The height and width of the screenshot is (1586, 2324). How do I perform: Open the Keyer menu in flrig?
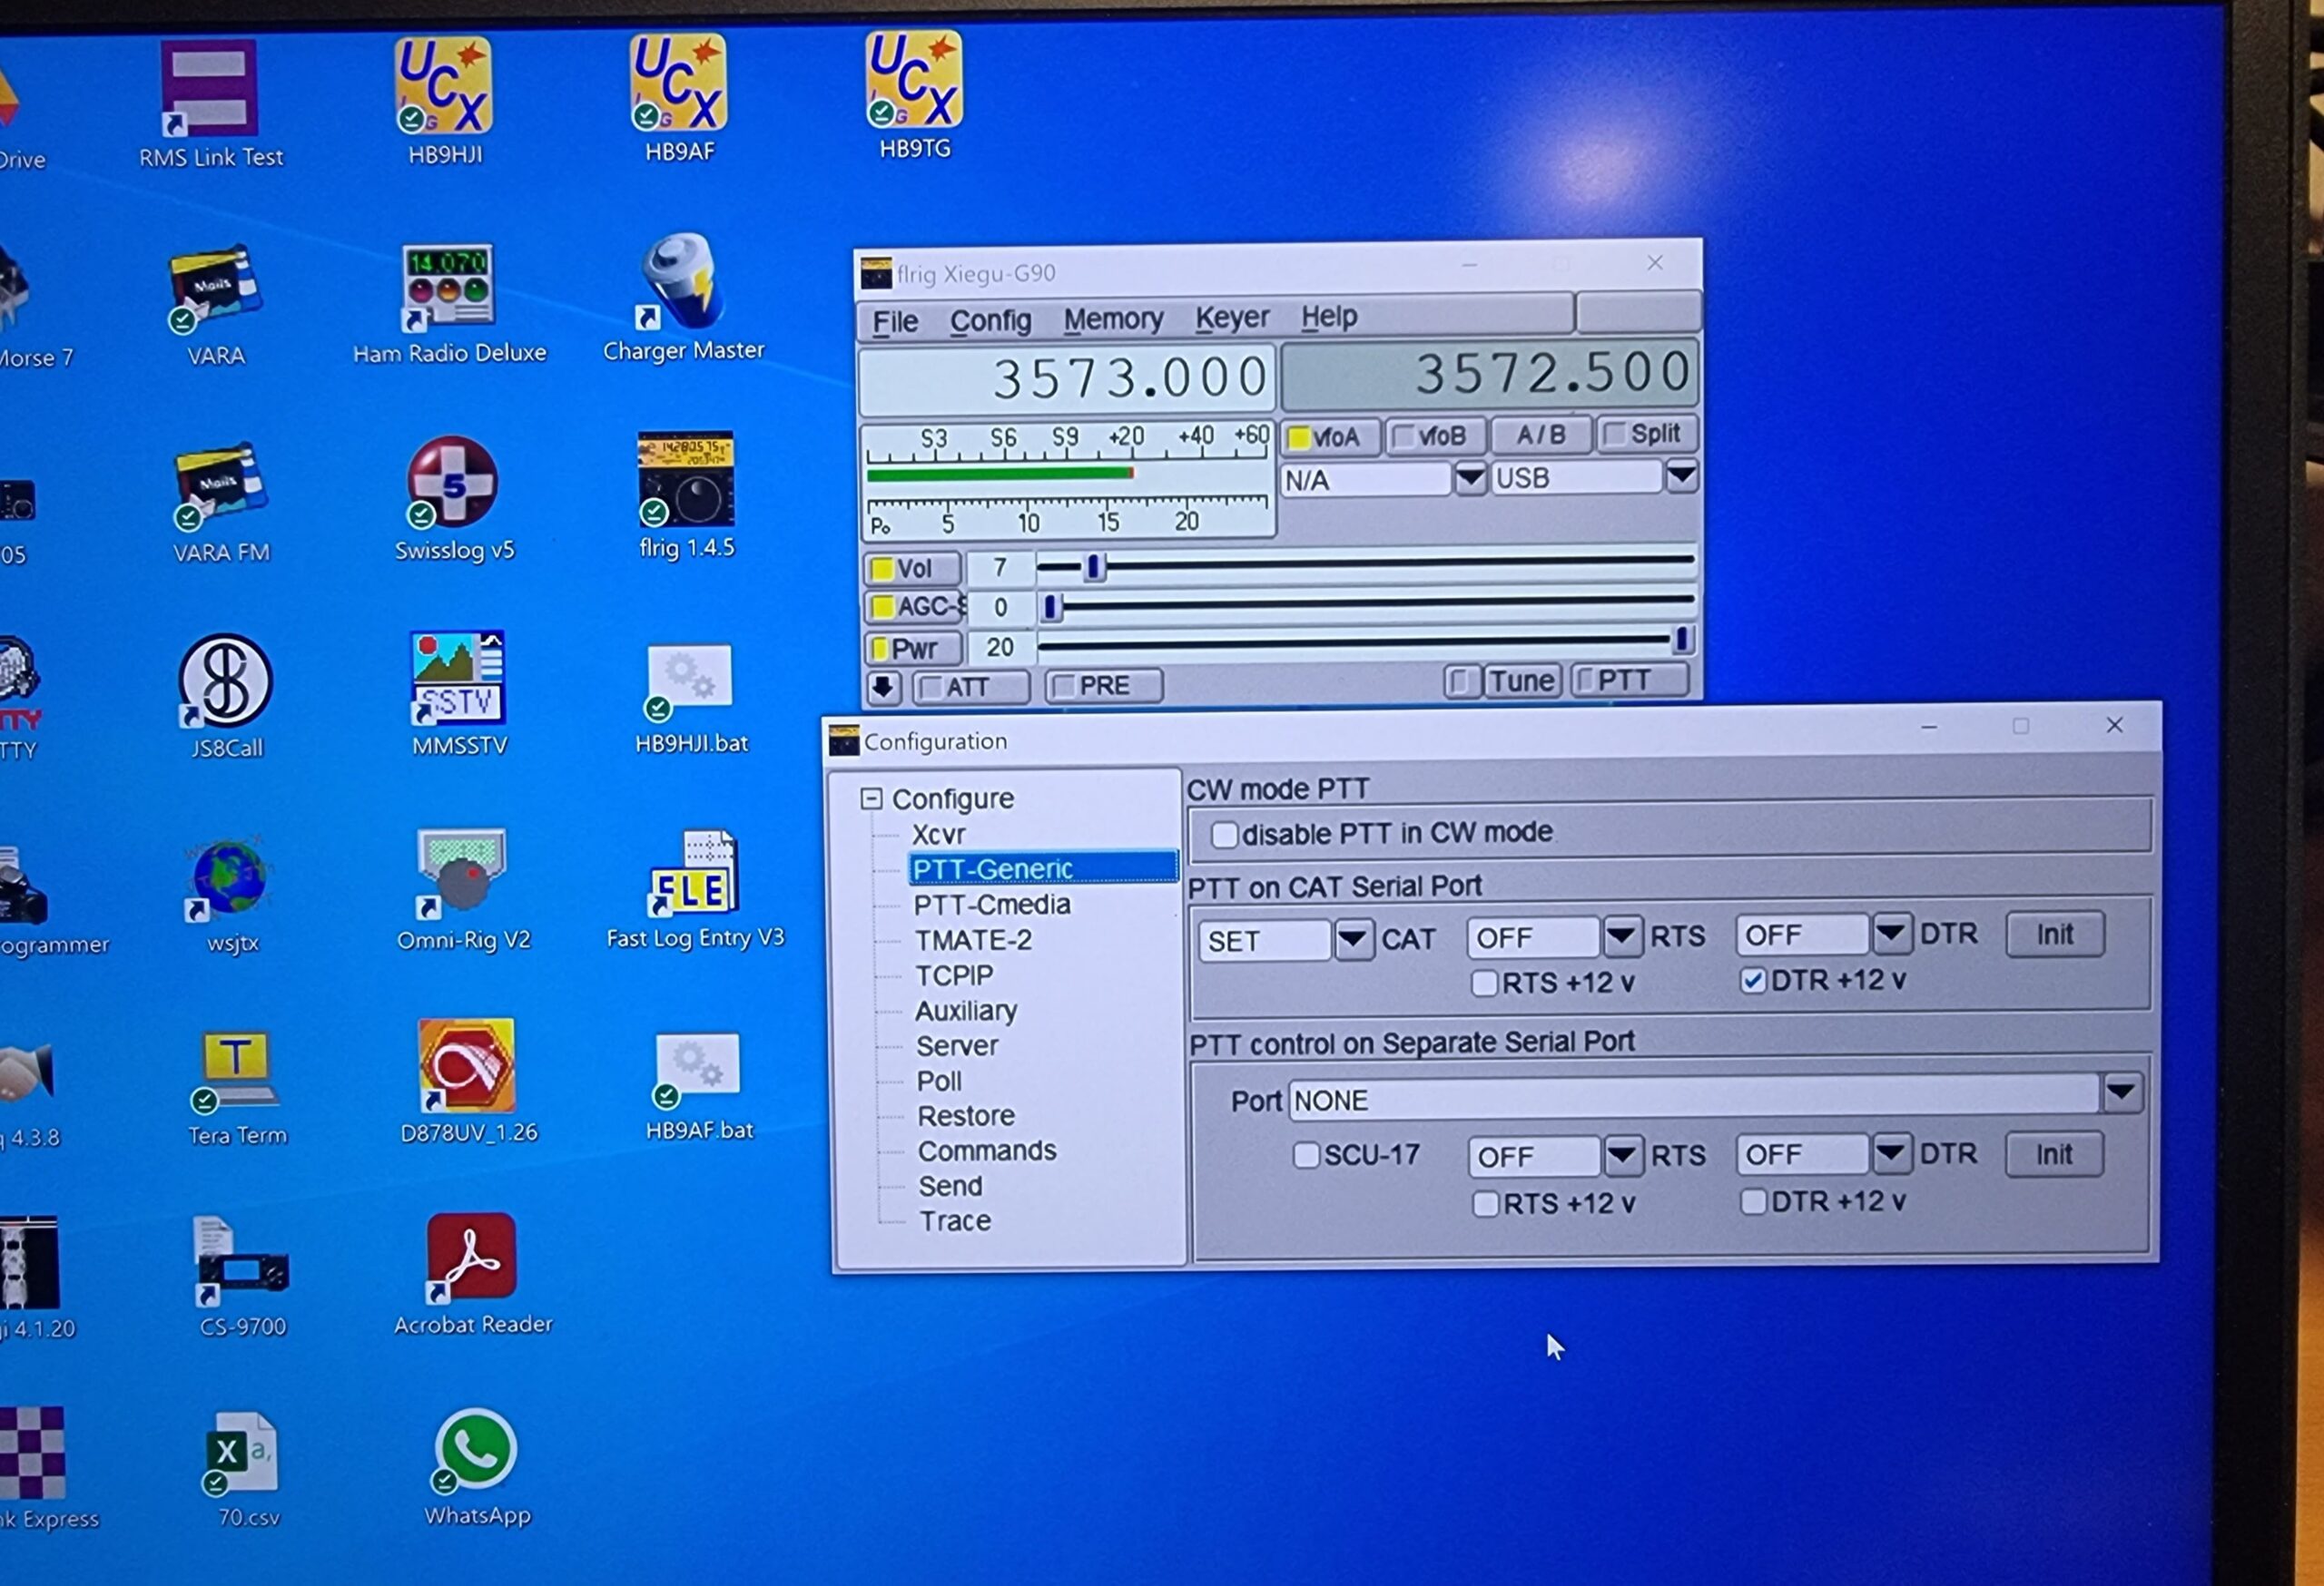1232,318
